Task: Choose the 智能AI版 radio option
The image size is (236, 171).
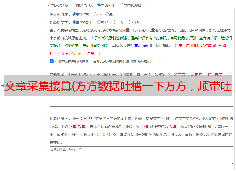Action: [x=99, y=5]
